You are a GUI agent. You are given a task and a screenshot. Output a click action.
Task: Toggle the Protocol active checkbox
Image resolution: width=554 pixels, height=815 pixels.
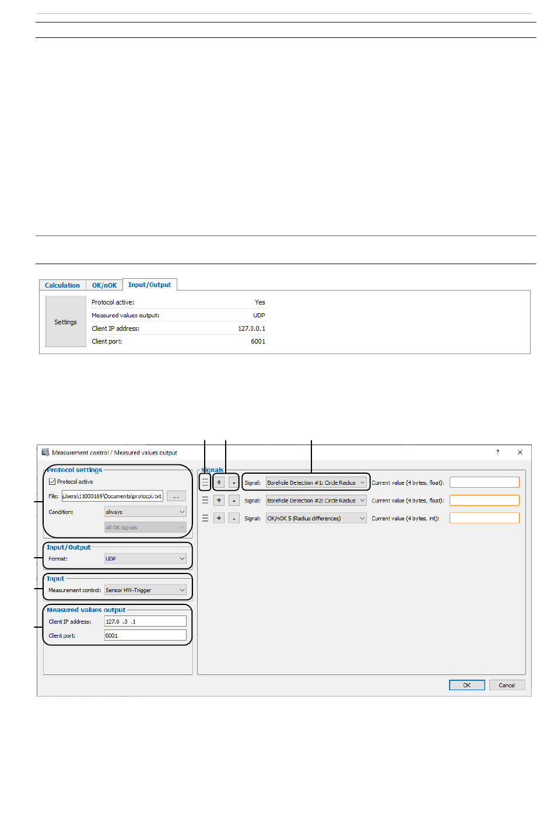coord(52,482)
